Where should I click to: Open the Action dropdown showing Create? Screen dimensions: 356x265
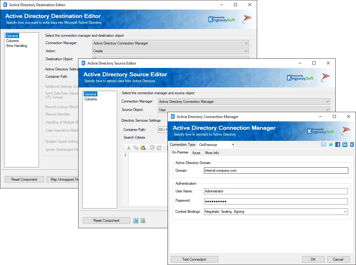171,51
